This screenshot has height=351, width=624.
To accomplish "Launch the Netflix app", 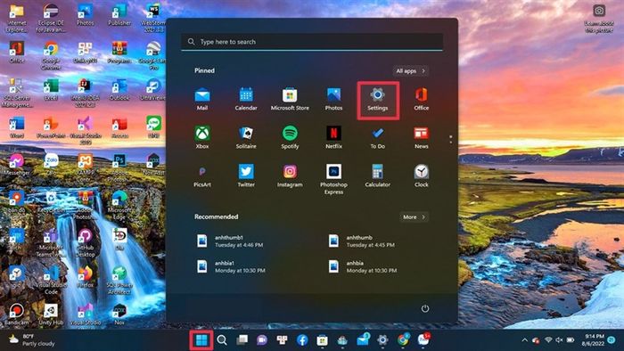I will pos(333,137).
